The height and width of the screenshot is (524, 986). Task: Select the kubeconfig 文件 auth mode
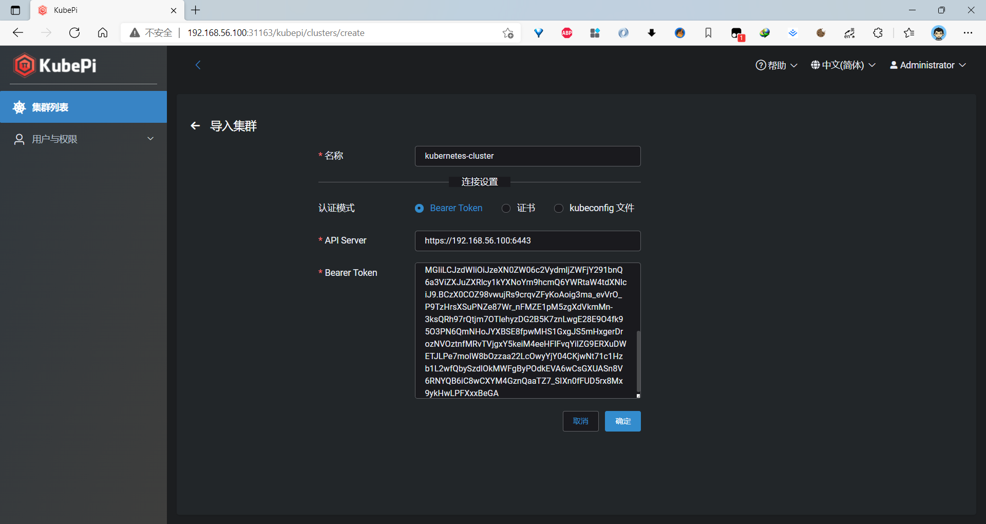[x=594, y=208]
